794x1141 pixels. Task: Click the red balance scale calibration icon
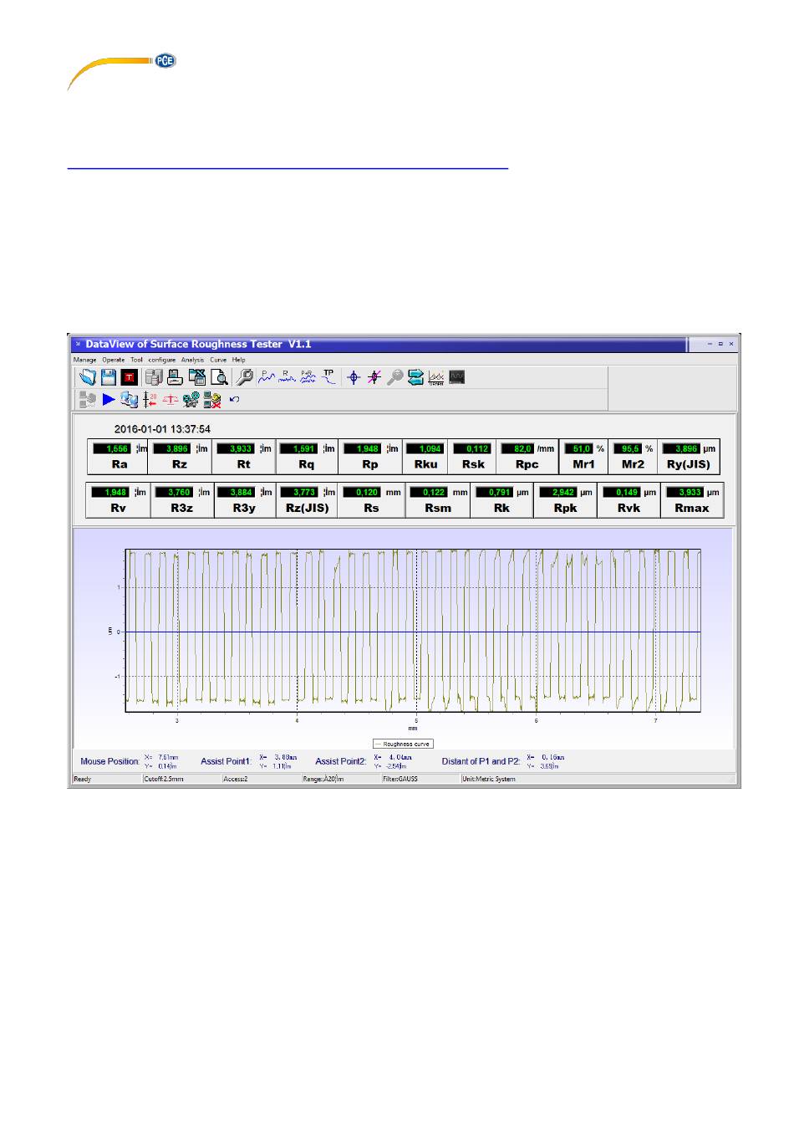(x=170, y=400)
